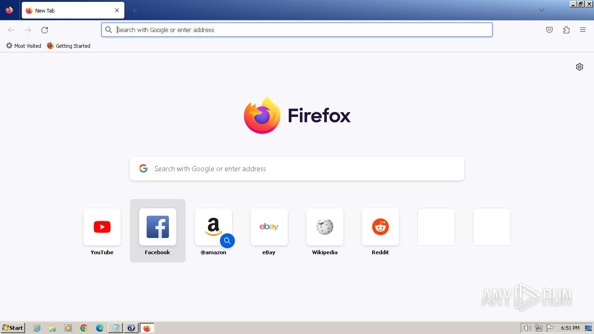Screen dimensions: 594x334
Task: Open Save to Pocket
Action: 549,30
